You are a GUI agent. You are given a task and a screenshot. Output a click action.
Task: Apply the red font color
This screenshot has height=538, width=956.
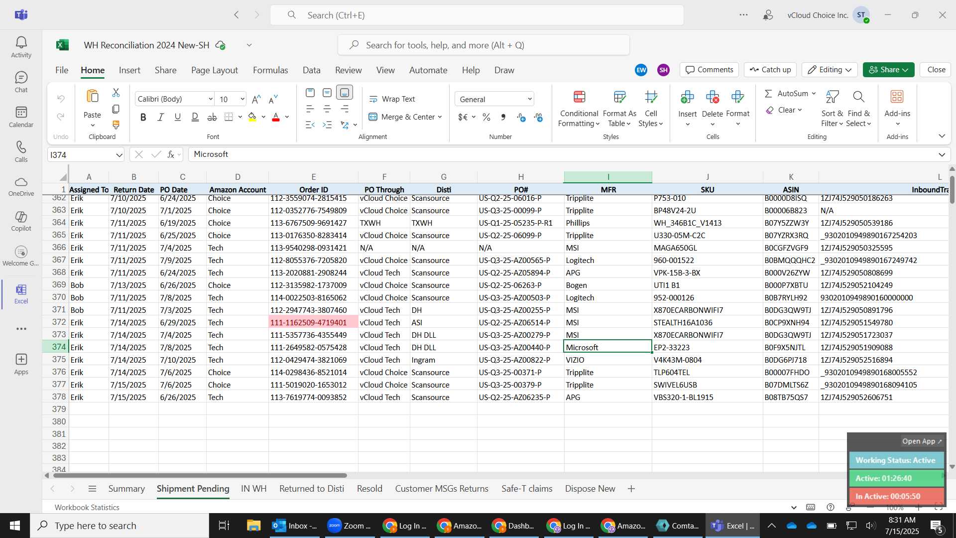click(276, 117)
